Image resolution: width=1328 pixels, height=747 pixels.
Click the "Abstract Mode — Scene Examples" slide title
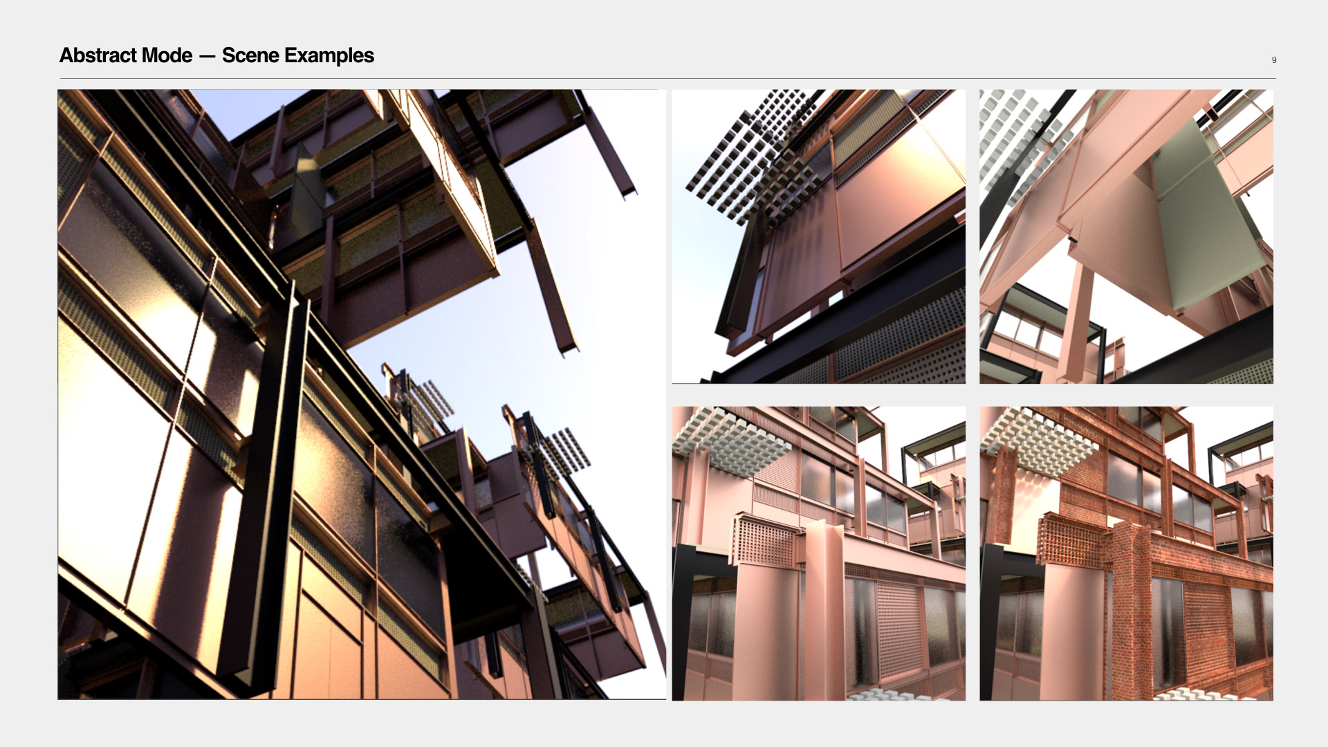(216, 55)
